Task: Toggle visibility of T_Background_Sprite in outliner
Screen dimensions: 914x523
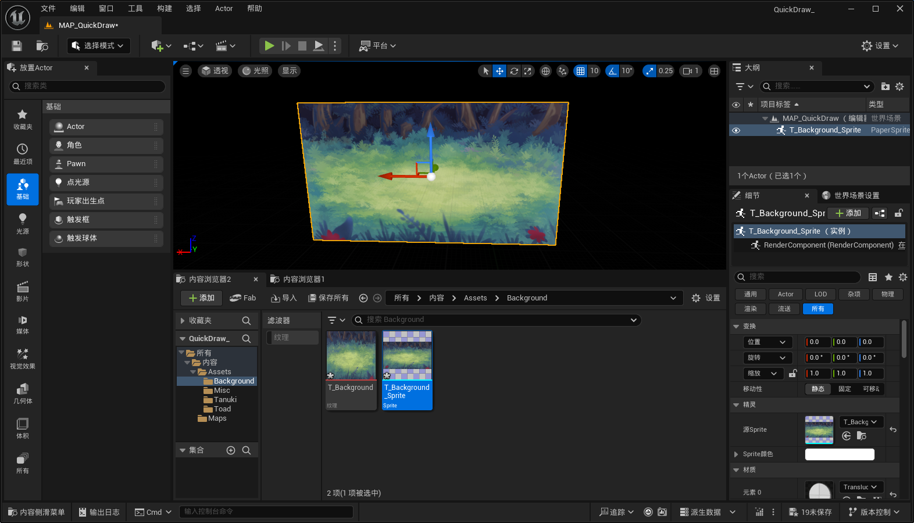Action: coord(736,130)
